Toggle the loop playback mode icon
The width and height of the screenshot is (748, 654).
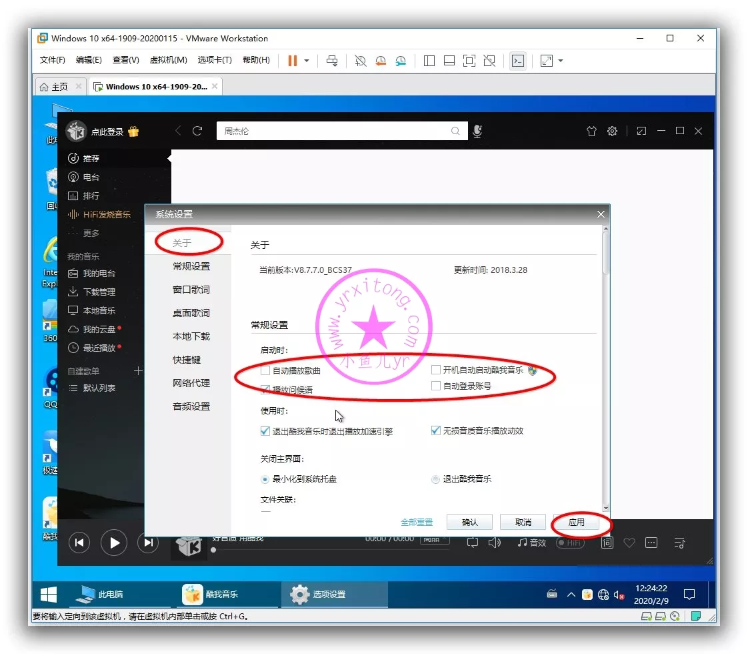tap(473, 543)
